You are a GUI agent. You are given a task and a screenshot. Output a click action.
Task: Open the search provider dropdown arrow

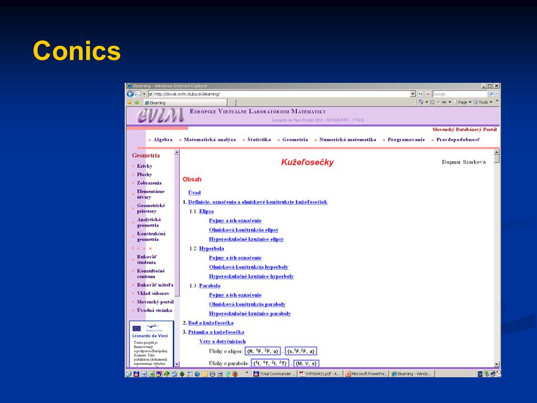497,94
